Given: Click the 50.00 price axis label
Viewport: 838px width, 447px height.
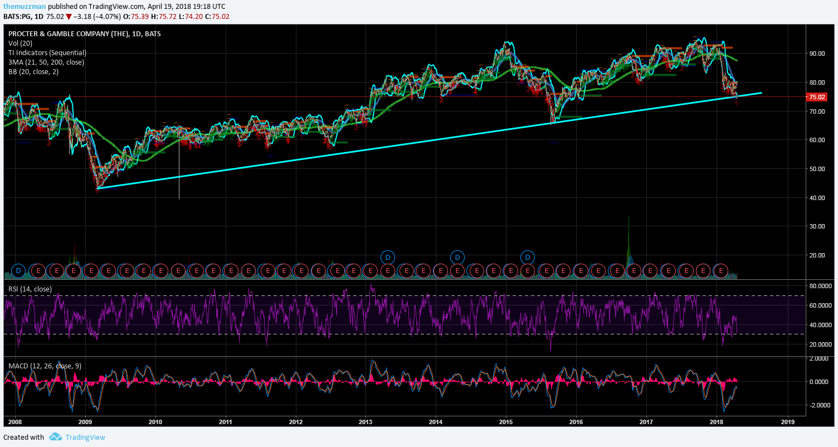Looking at the screenshot, I should (x=817, y=169).
